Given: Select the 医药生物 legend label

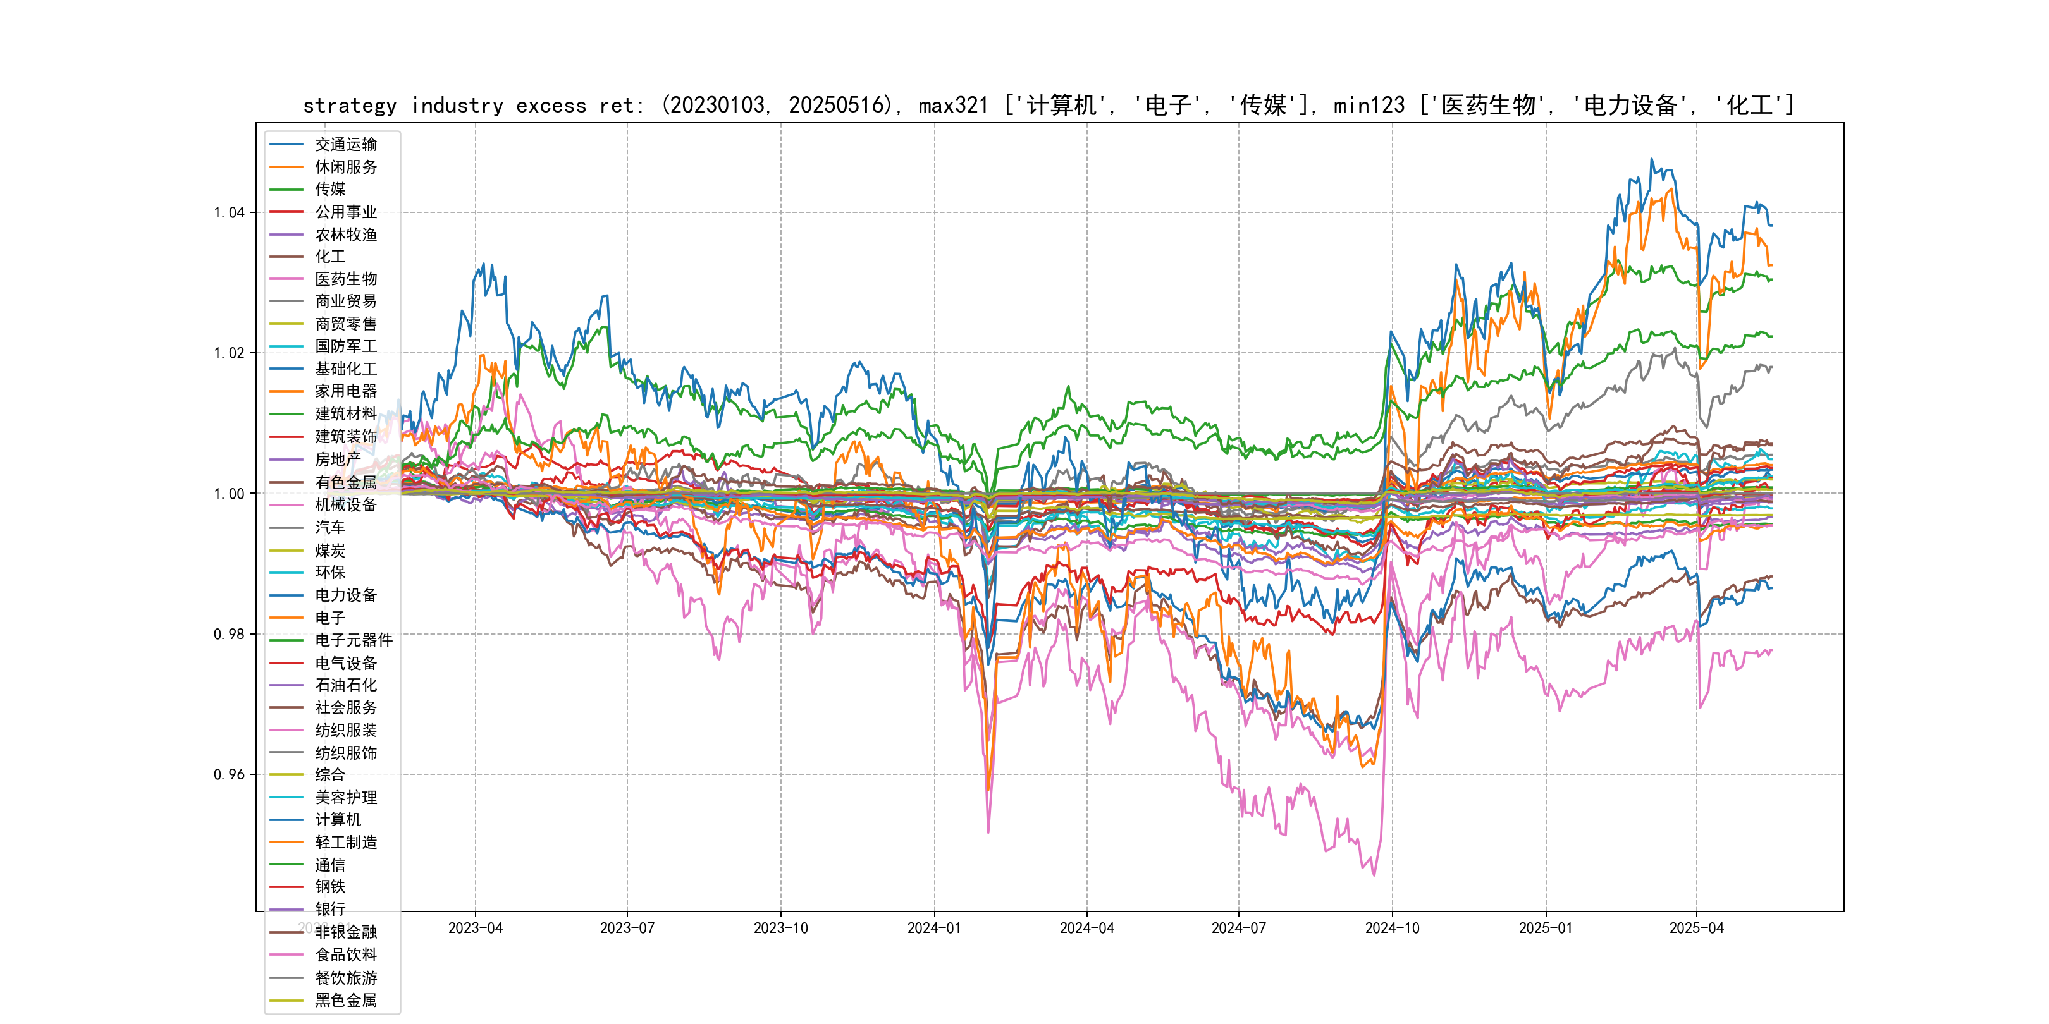Looking at the screenshot, I should [345, 279].
